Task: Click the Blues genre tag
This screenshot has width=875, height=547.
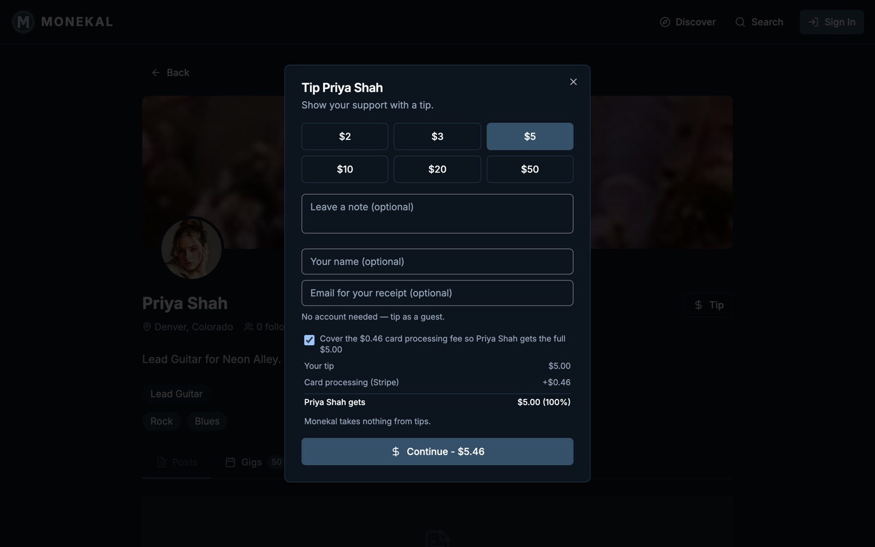Action: 207,421
